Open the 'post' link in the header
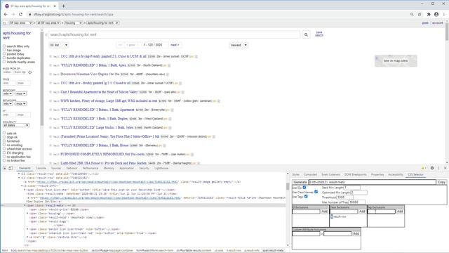The height and width of the screenshot is (253, 449). [x=425, y=23]
